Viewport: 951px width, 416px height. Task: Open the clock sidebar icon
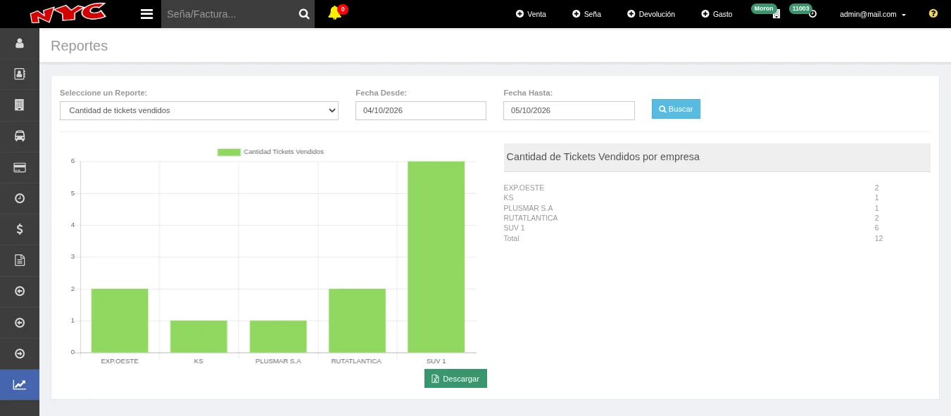tap(20, 198)
